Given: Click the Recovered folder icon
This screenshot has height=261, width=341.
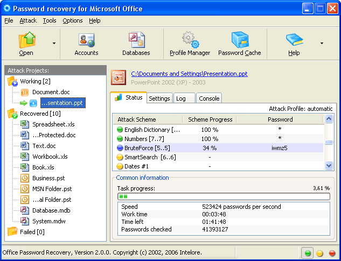Looking at the screenshot, I should 12,114.
